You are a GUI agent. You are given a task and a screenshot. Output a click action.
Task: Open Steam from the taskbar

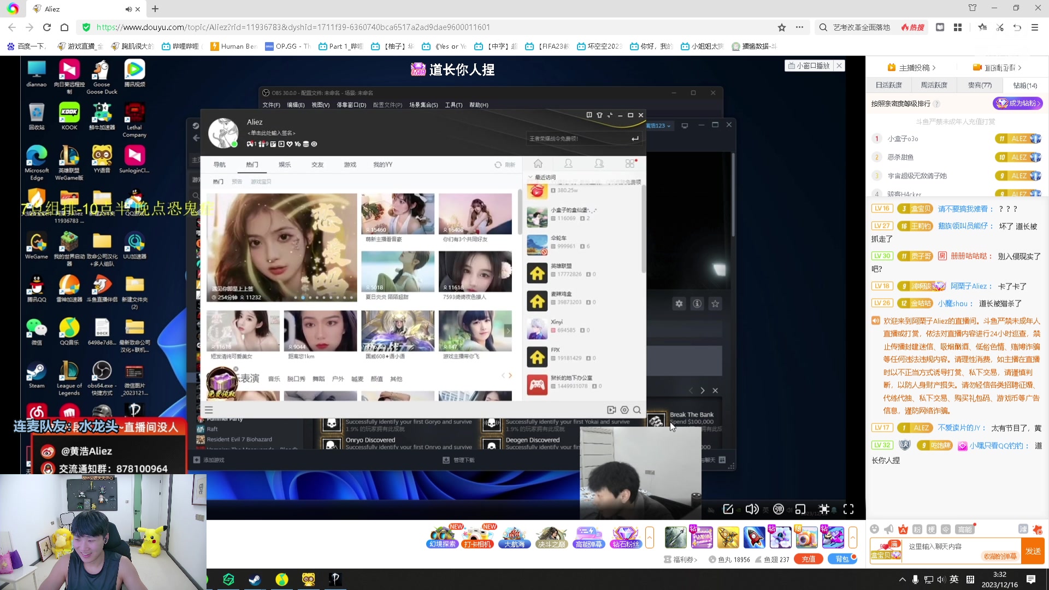255,579
